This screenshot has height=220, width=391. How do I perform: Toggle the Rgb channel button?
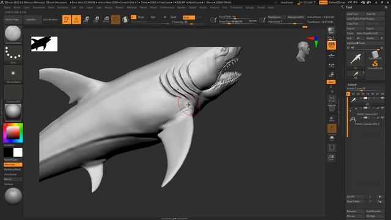pos(153,17)
